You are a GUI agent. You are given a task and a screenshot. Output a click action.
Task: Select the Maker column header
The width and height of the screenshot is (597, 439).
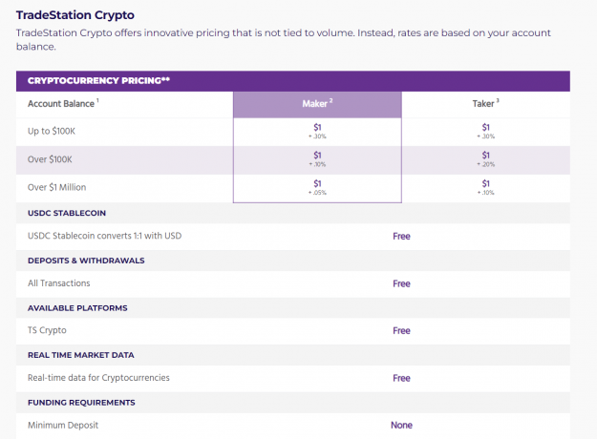pos(317,104)
